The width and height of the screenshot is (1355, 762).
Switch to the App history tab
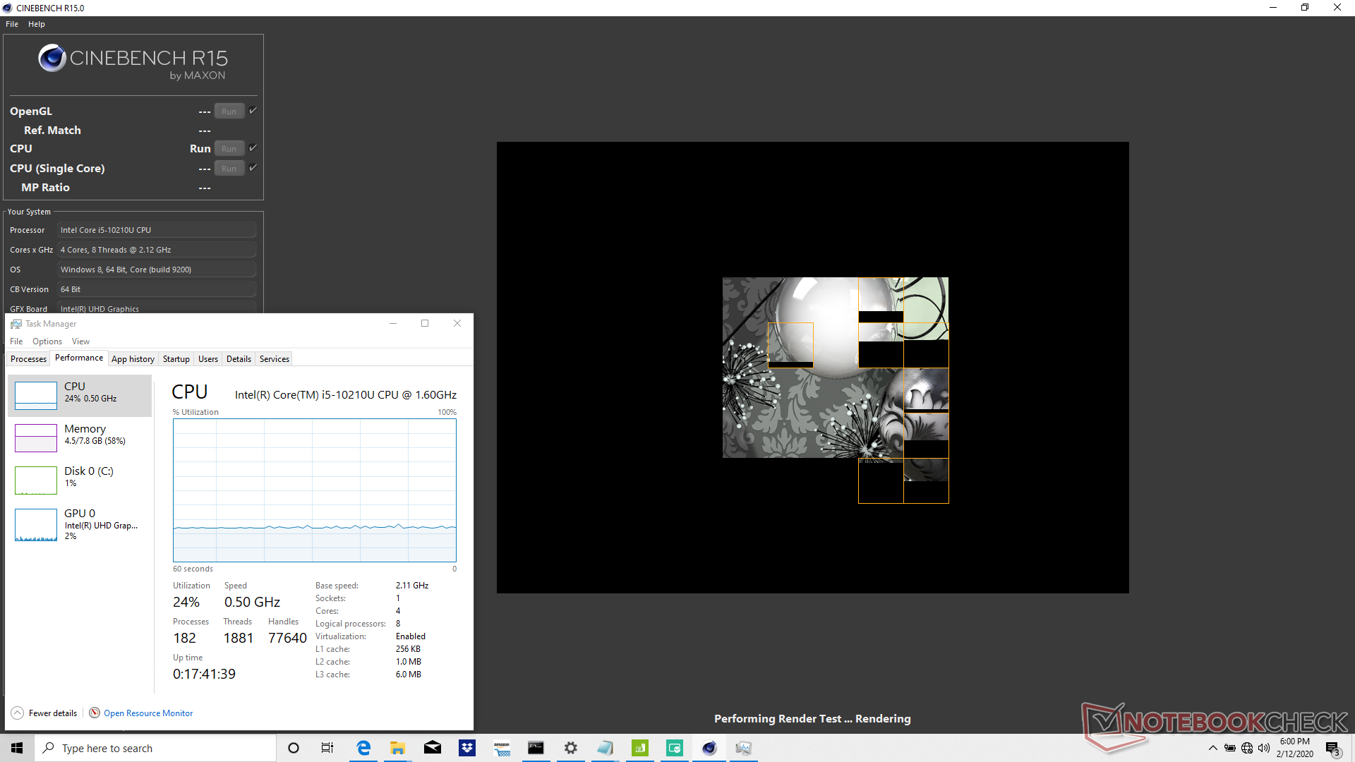[133, 359]
